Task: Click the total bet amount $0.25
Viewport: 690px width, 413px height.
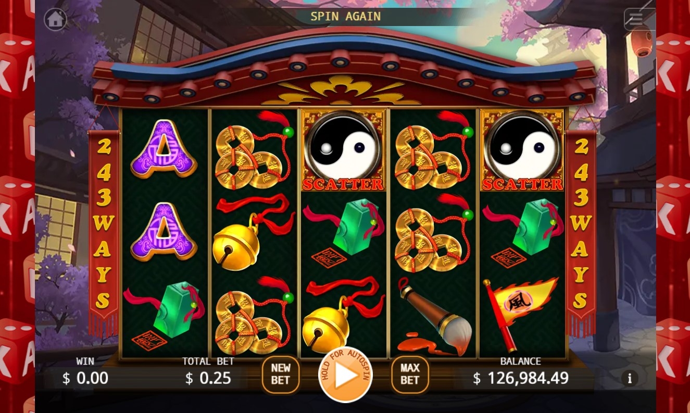Action: point(208,378)
